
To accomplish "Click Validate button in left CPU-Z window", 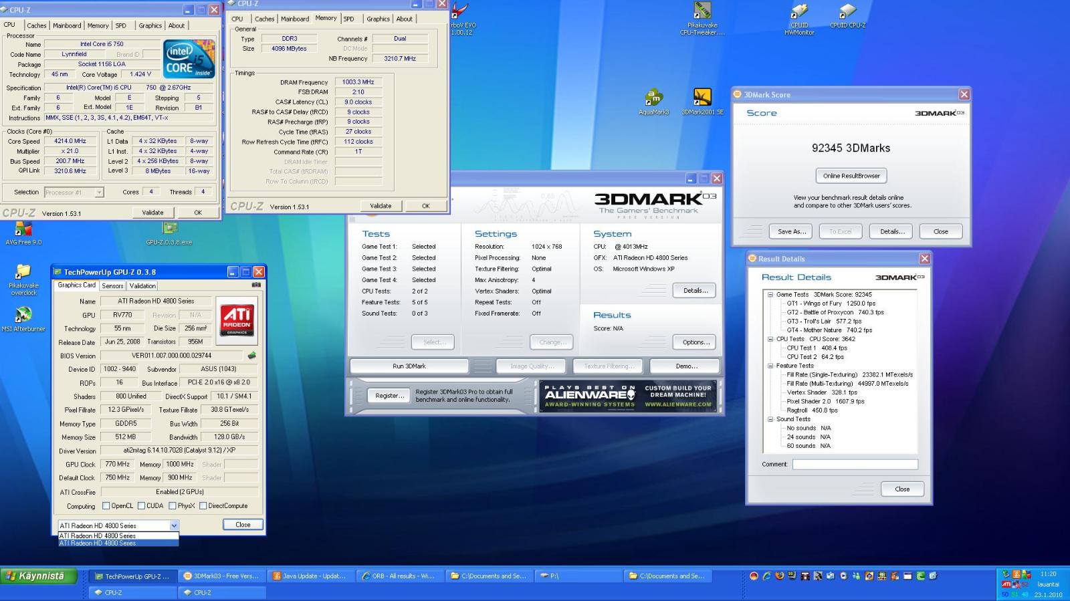I will coord(152,213).
